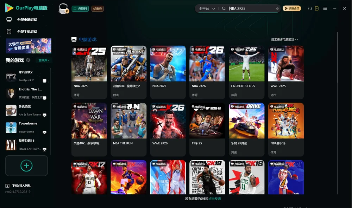Open the user avatar profile
352x208 pixels.
(63, 8)
